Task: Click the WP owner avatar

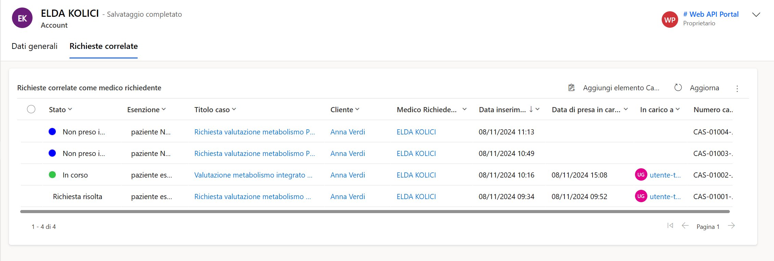Action: click(670, 20)
